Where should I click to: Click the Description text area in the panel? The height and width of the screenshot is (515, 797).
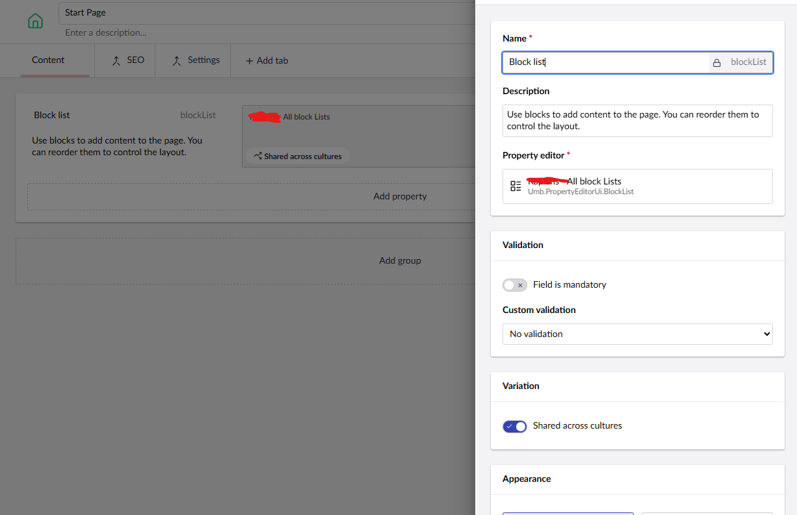click(637, 120)
